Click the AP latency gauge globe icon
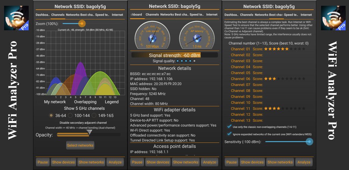Image resolution: width=349 pixels, height=170 pixels. tap(197, 39)
